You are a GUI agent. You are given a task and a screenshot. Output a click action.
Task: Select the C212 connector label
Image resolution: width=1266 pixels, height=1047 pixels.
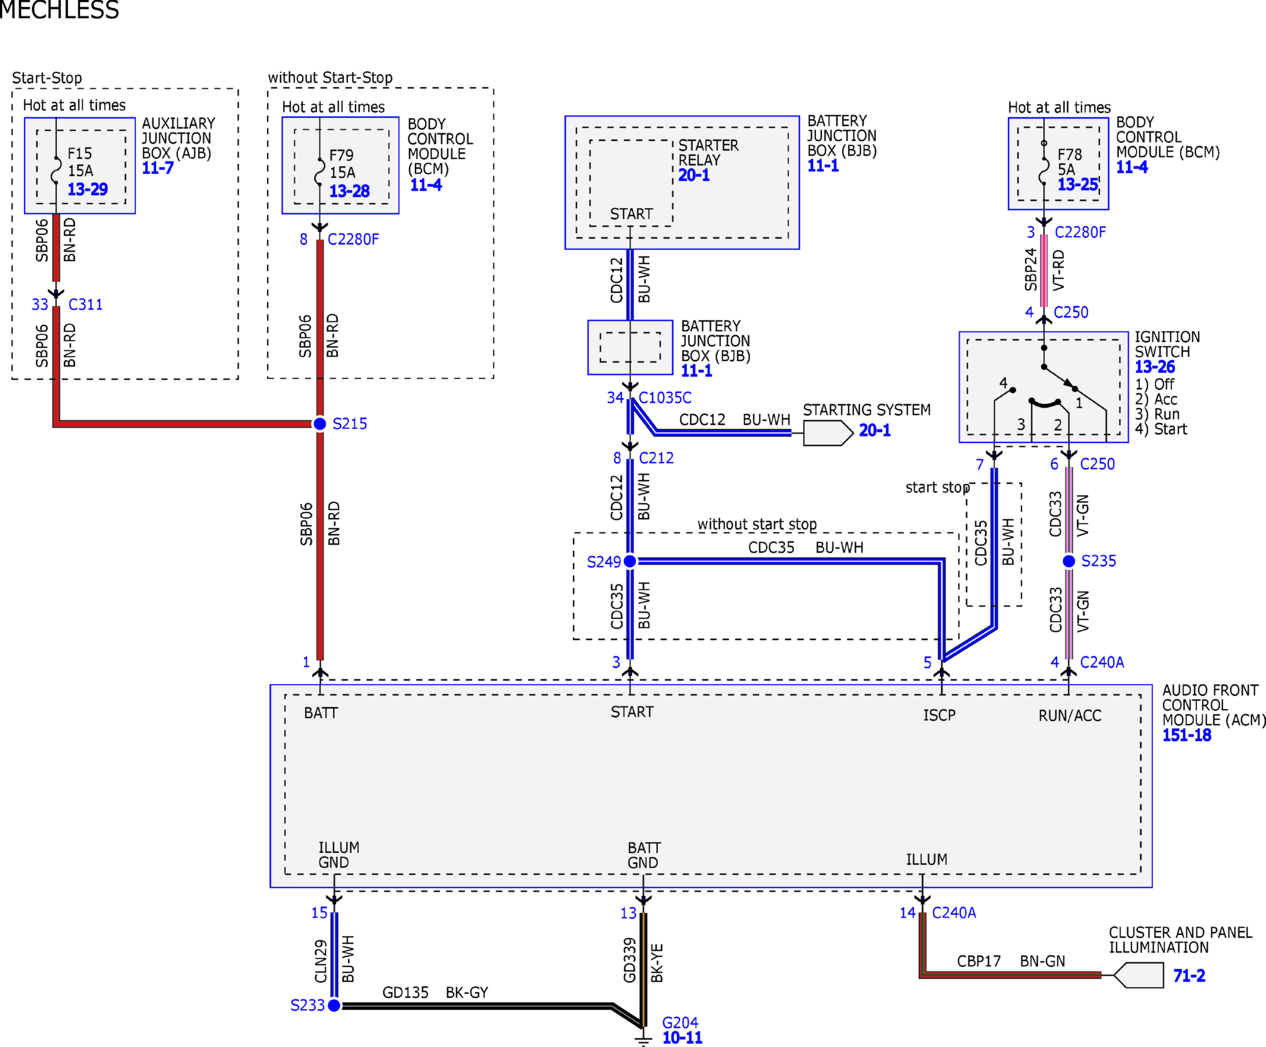(x=657, y=458)
